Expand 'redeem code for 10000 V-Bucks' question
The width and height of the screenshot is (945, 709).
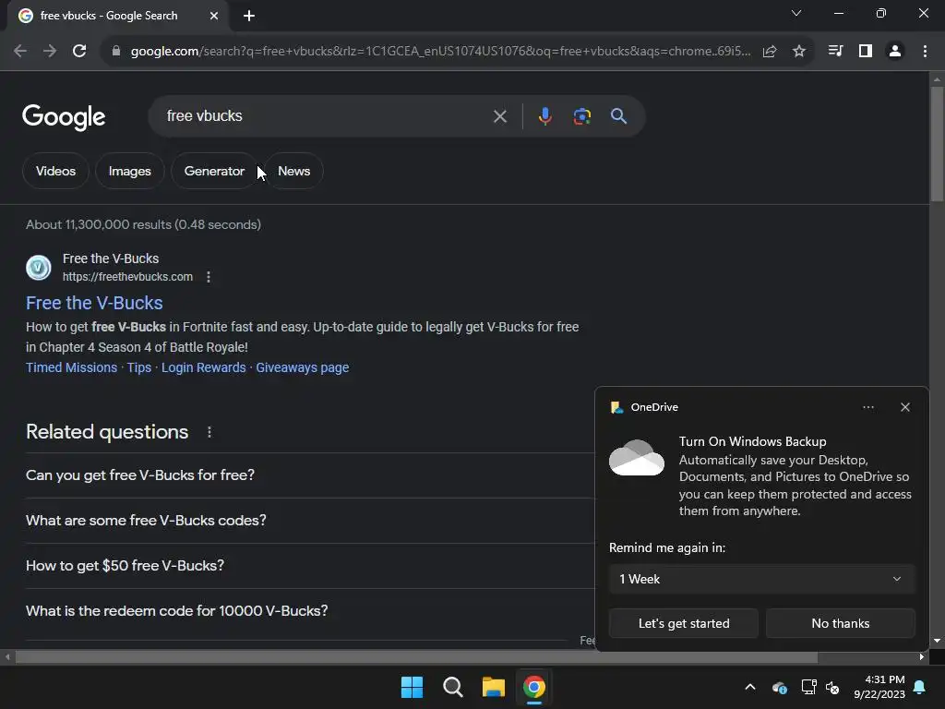(310, 611)
